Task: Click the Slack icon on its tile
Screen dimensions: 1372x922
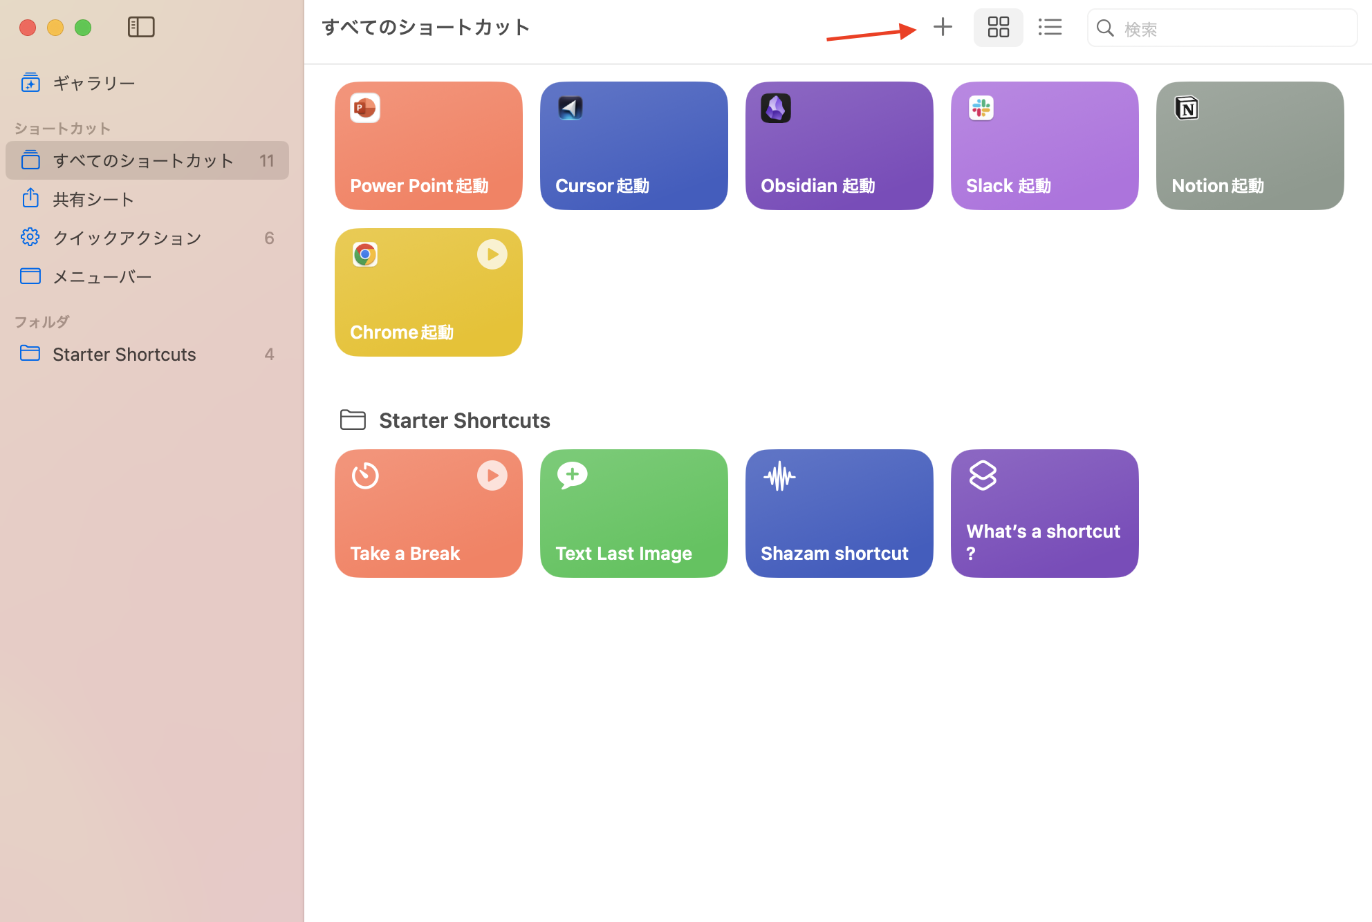Action: [x=981, y=108]
